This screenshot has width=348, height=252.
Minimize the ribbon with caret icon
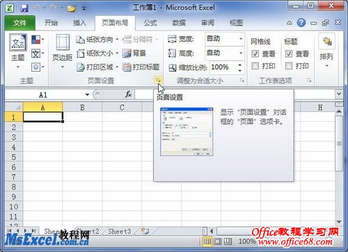pos(290,23)
